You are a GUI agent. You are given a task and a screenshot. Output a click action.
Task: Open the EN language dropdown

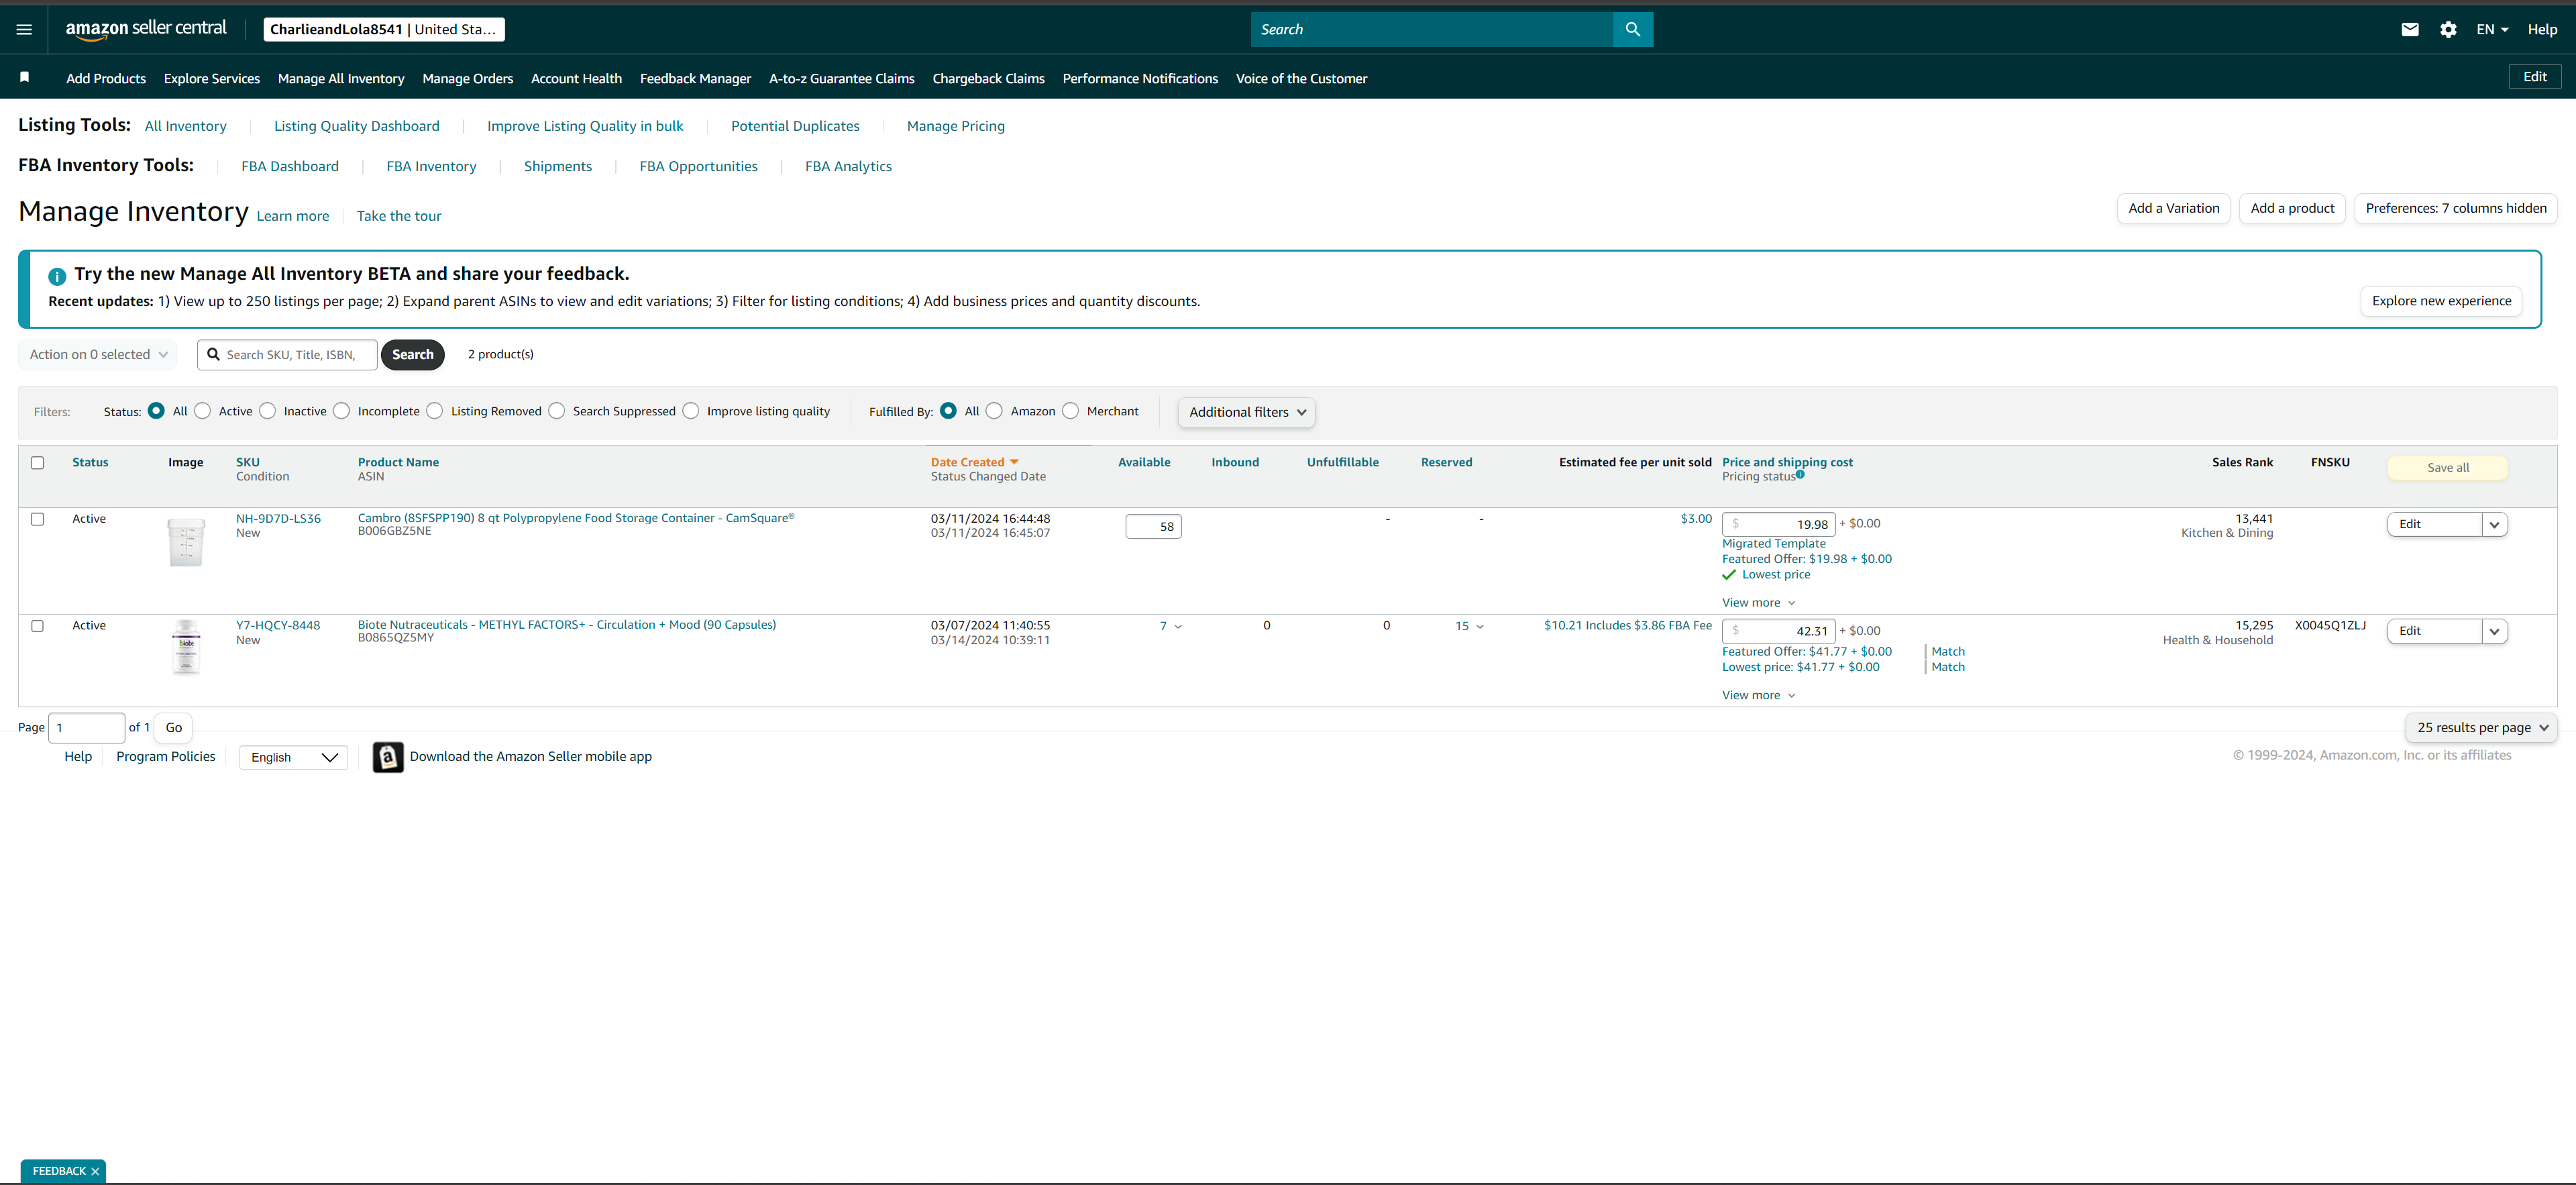(2492, 30)
